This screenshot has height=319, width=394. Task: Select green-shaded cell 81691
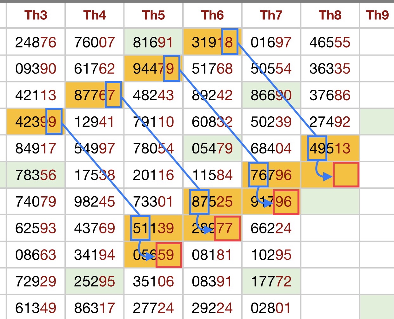(153, 42)
